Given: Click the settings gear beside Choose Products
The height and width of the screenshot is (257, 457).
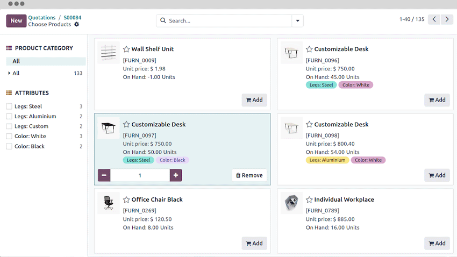Looking at the screenshot, I should 76,25.
